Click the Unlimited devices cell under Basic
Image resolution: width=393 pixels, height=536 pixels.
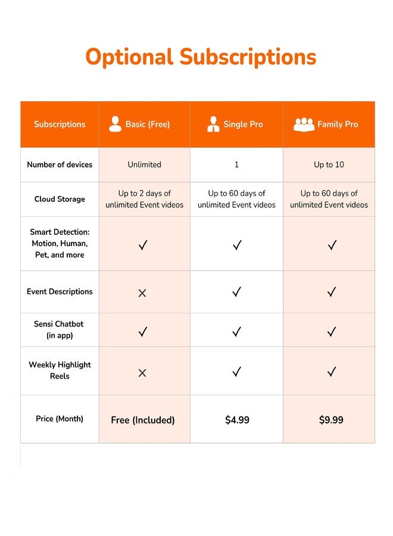click(145, 165)
